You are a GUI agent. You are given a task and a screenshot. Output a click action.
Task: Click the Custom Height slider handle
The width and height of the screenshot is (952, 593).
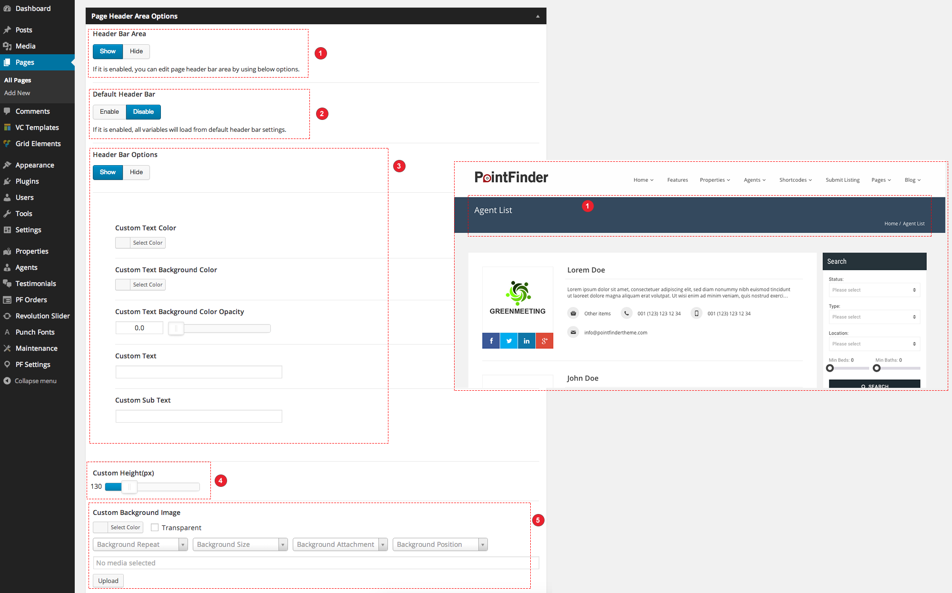click(129, 486)
